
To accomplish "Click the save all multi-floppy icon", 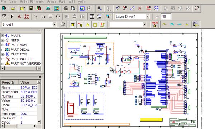I will point(39,9).
